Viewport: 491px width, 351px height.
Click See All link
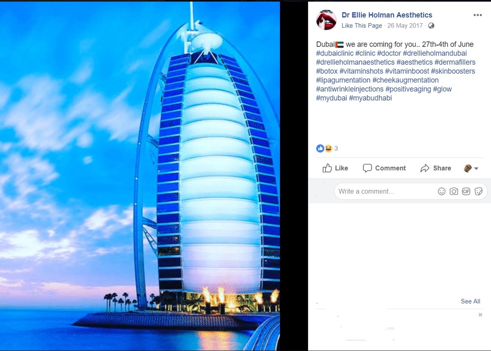[x=470, y=301]
